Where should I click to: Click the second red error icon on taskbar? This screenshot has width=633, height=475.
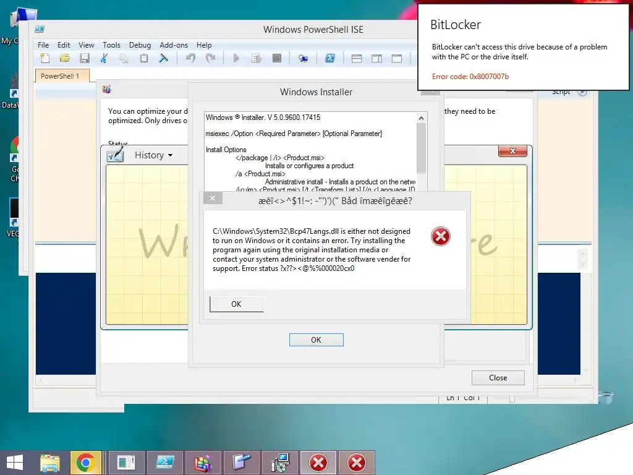(357, 463)
